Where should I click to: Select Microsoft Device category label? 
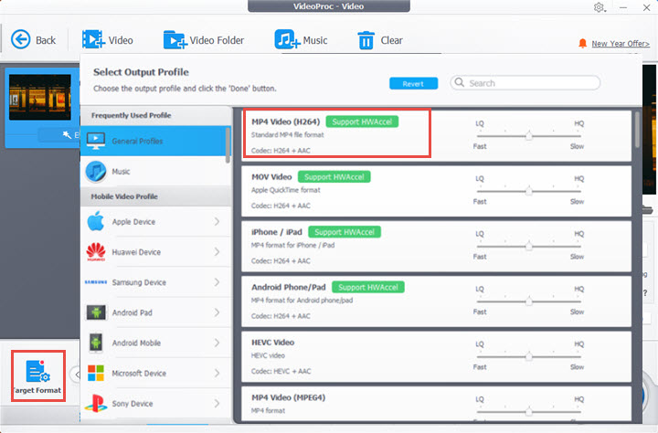point(139,374)
